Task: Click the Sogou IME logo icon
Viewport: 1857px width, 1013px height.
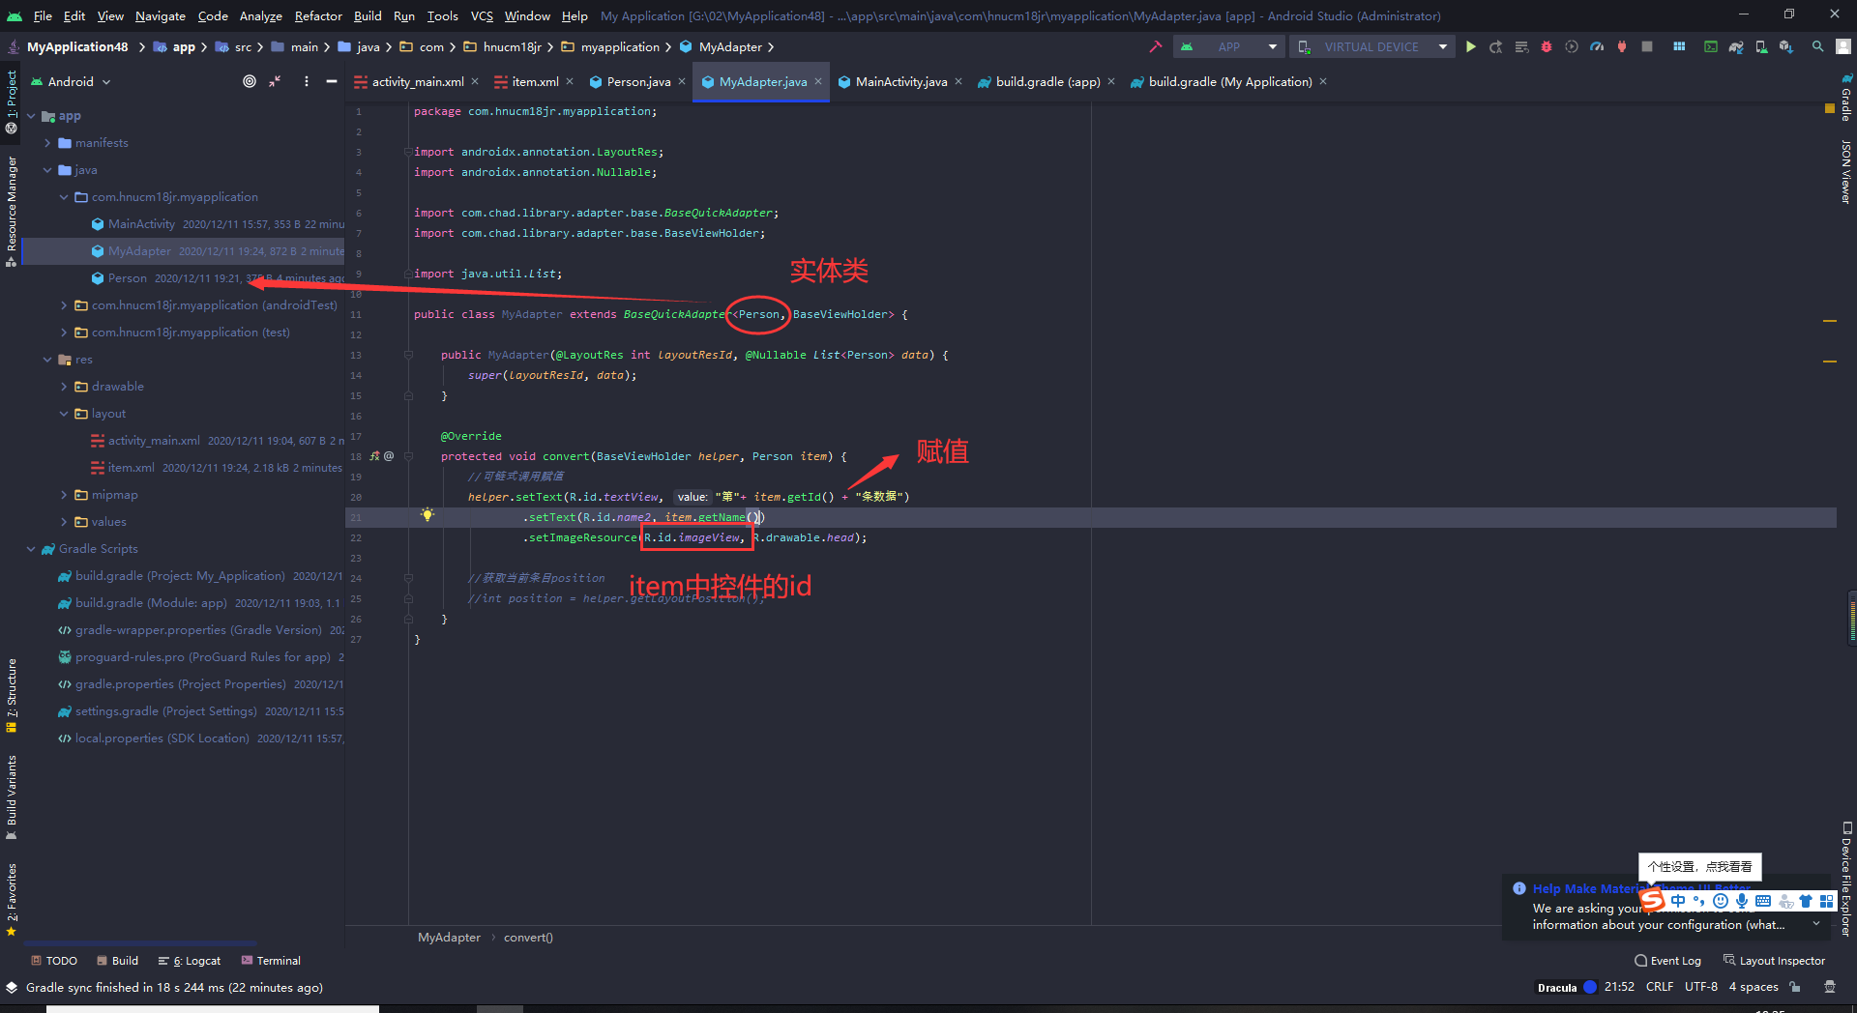Action: click(x=1653, y=901)
